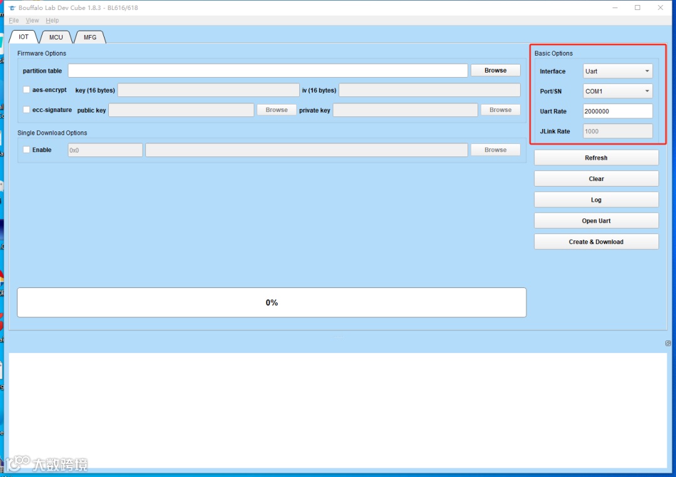Image resolution: width=676 pixels, height=477 pixels.
Task: Click the iv (16 bytes) field
Action: pyautogui.click(x=429, y=90)
